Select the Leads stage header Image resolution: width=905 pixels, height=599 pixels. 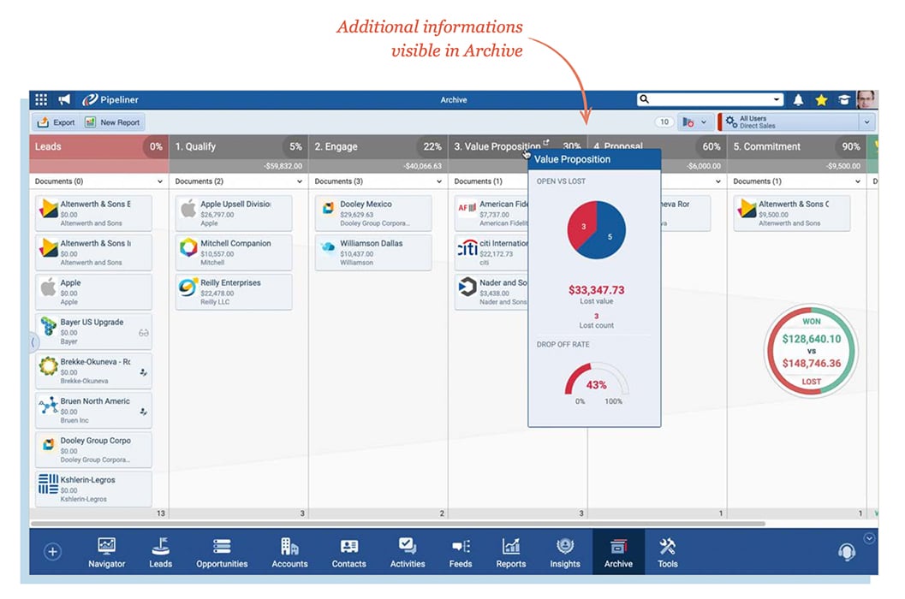click(x=98, y=146)
